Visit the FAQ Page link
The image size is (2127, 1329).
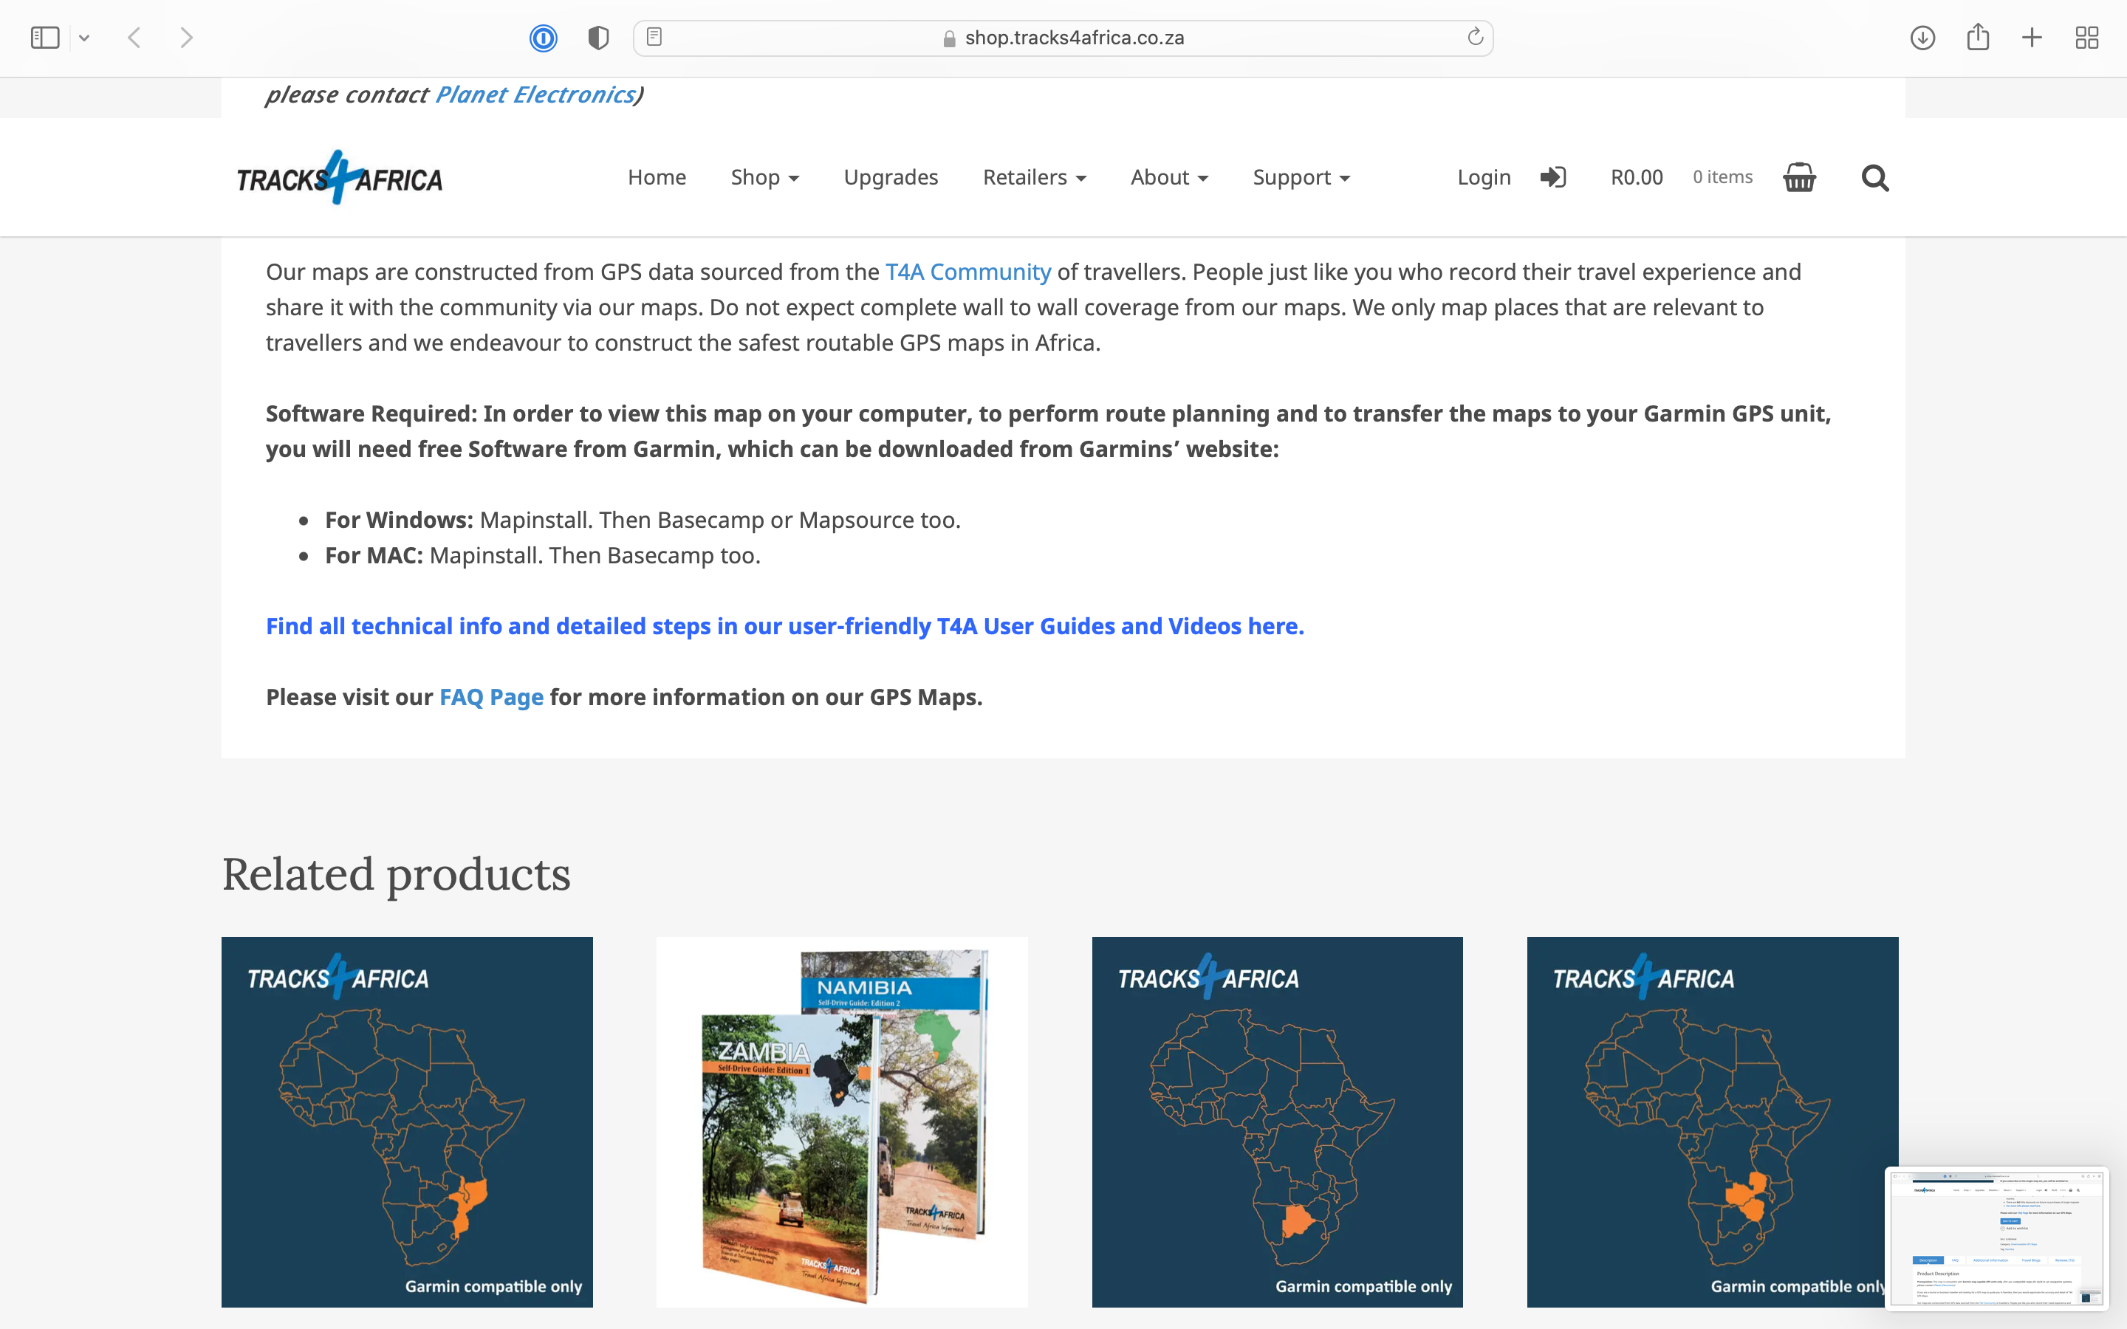coord(491,697)
